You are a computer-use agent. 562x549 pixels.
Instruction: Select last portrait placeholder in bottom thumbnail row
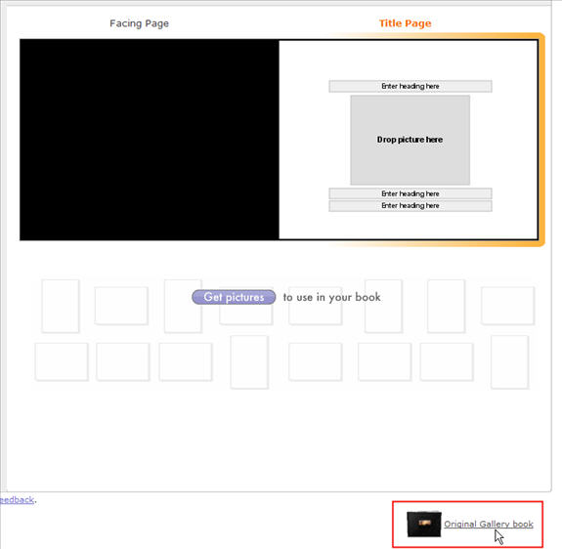pos(509,362)
